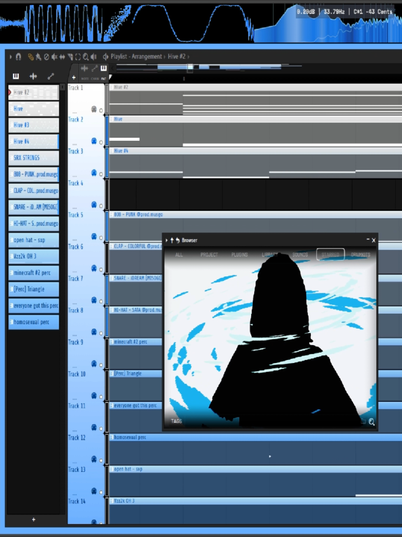Toggle mute switch on Track 1
The image size is (402, 537).
(101, 111)
